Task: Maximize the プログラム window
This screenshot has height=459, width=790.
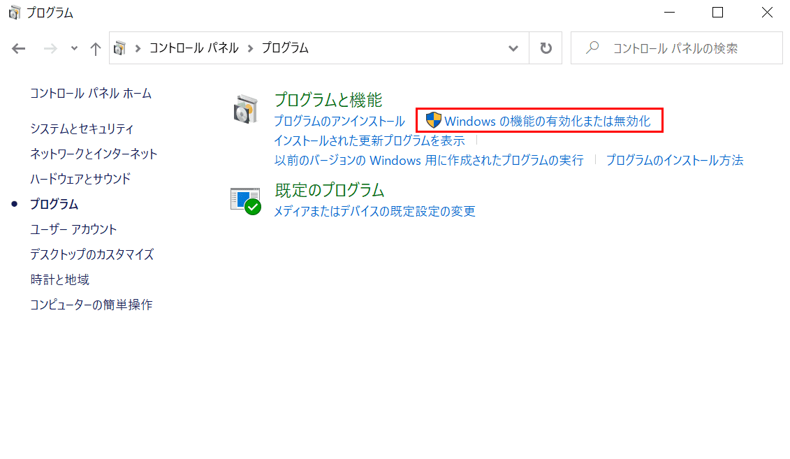Action: coord(717,12)
